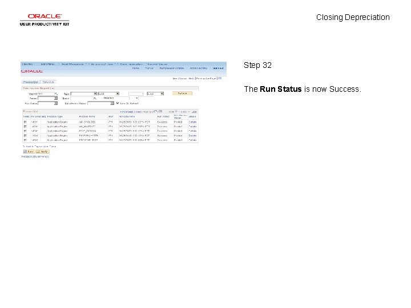Click the Last link in grid navigation

coord(194,112)
